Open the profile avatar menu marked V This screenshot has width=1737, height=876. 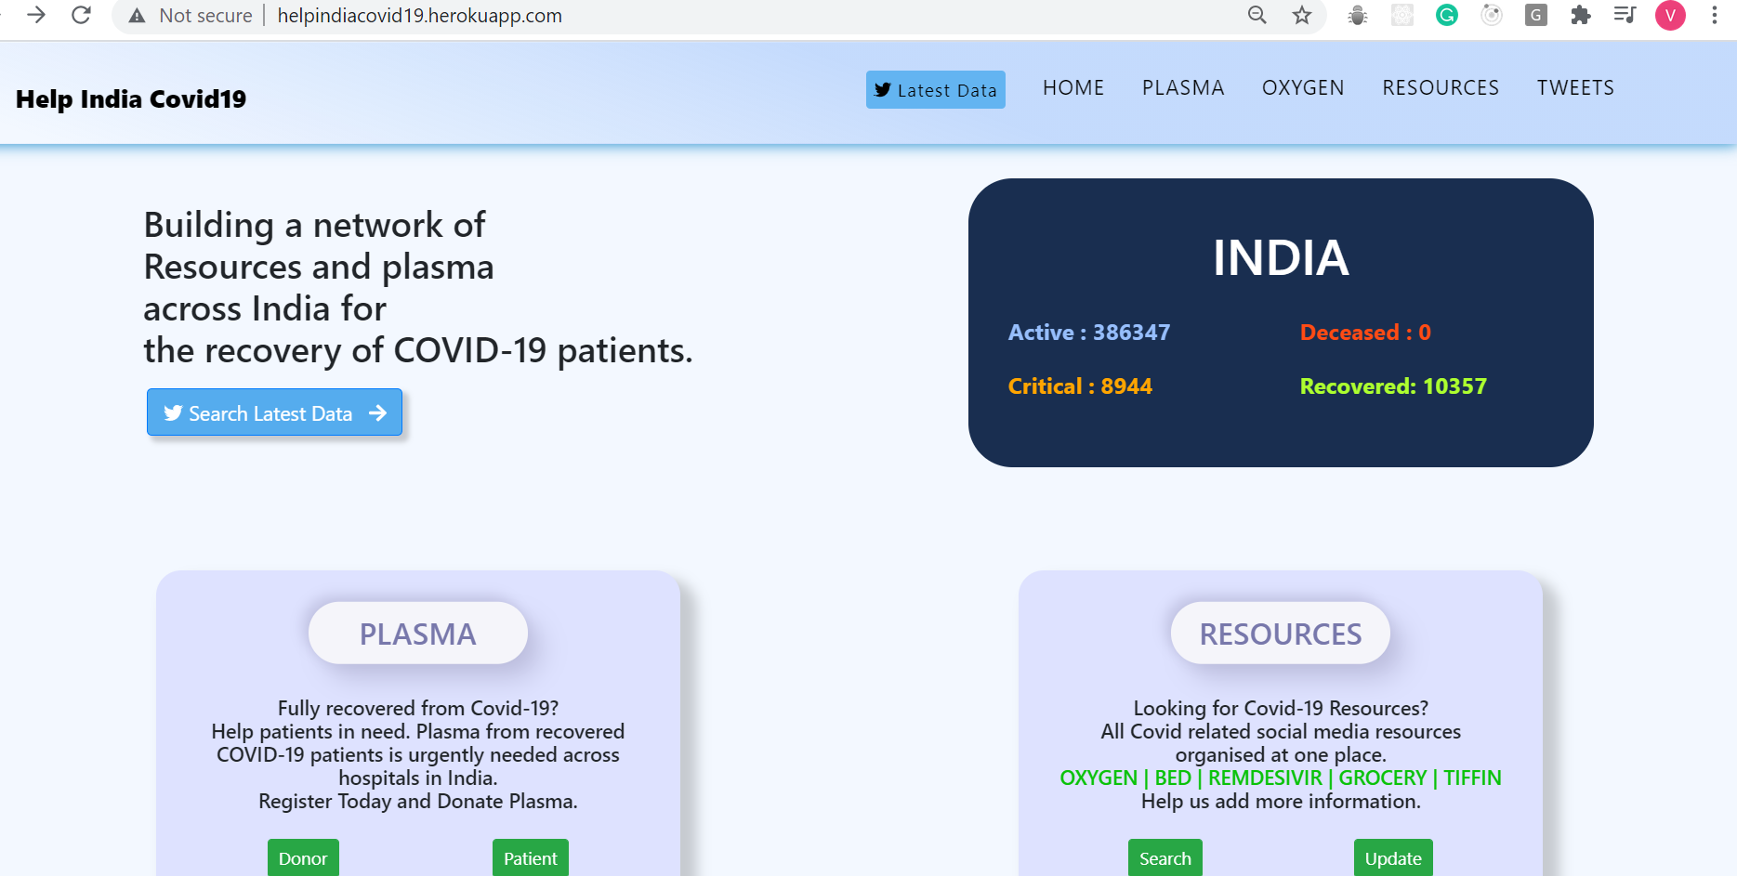coord(1670,15)
